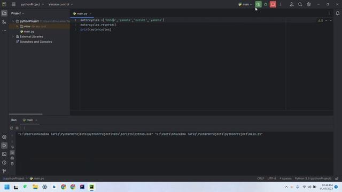The height and width of the screenshot is (192, 342).
Task: Open the pythonProject dropdown in title bar
Action: 32,4
